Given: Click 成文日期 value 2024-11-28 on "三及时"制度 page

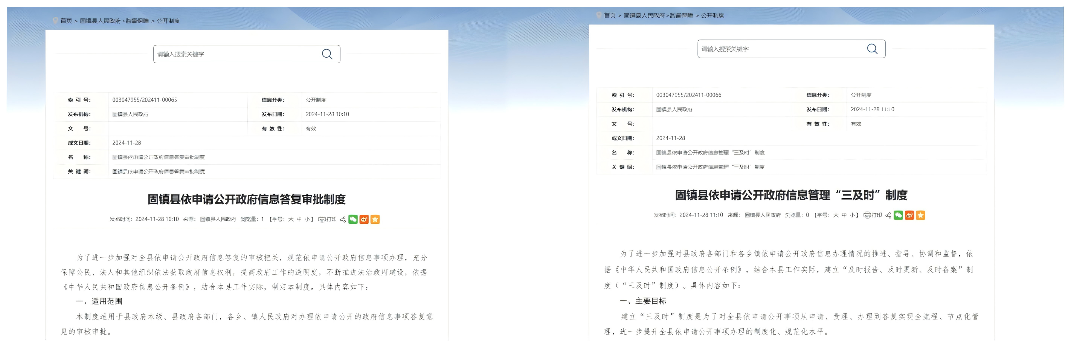Looking at the screenshot, I should (x=671, y=138).
